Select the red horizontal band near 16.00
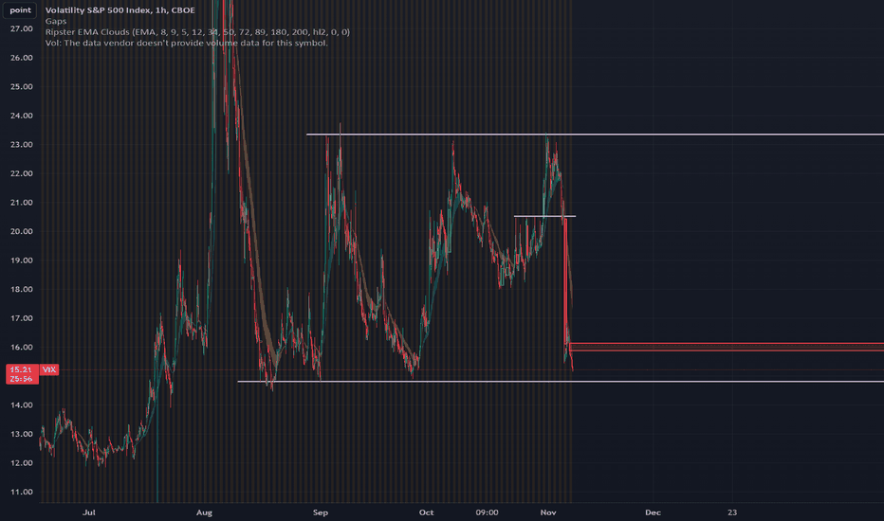This screenshot has height=521, width=884. 727,347
